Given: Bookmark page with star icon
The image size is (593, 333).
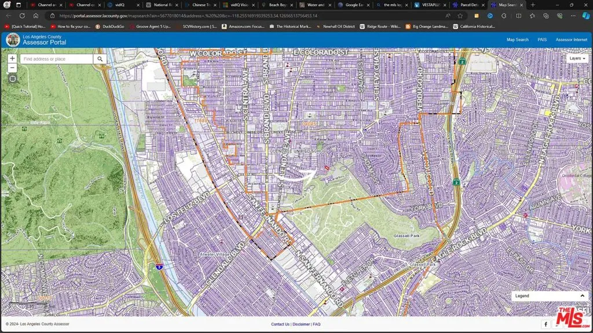Looking at the screenshot, I should coord(460,16).
